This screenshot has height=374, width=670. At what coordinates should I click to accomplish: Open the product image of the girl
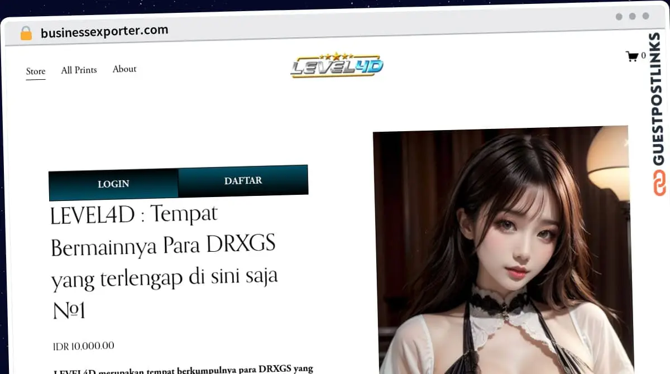pos(502,251)
